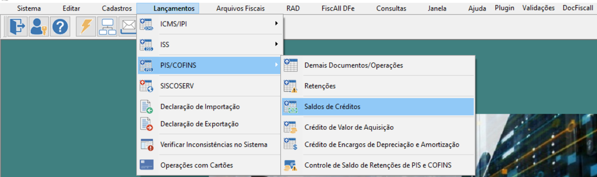The height and width of the screenshot is (177, 597).
Task: Select Demais Documentos/Operações
Action: (378, 65)
